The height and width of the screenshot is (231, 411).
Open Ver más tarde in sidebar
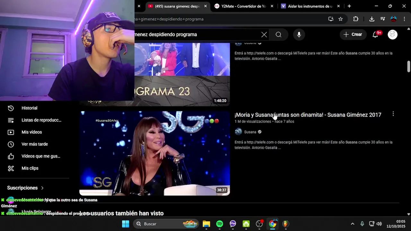(35, 144)
